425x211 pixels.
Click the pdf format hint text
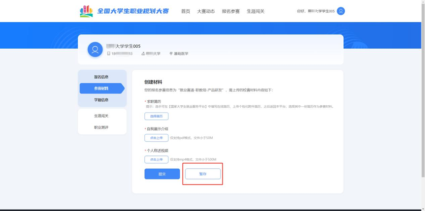[x=192, y=138]
